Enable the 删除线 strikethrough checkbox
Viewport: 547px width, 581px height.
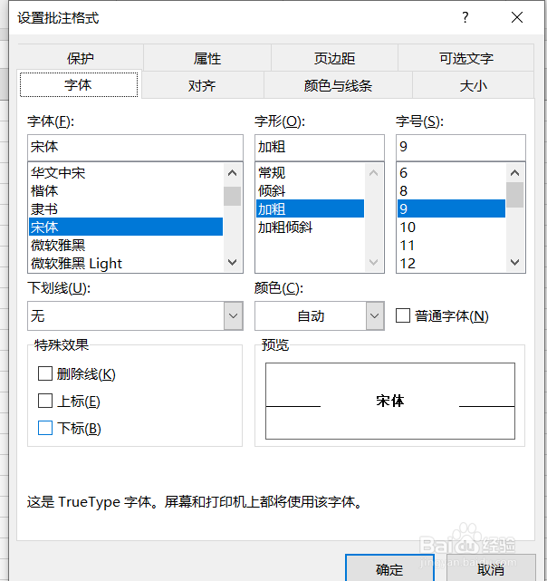click(45, 373)
